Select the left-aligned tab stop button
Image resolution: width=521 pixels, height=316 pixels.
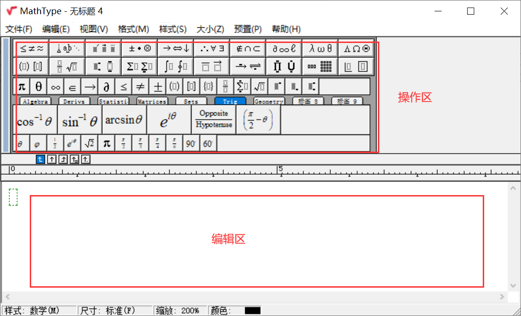pyautogui.click(x=40, y=160)
